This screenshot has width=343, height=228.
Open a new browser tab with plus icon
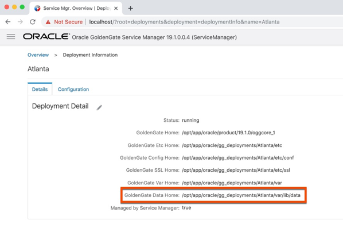pos(131,8)
